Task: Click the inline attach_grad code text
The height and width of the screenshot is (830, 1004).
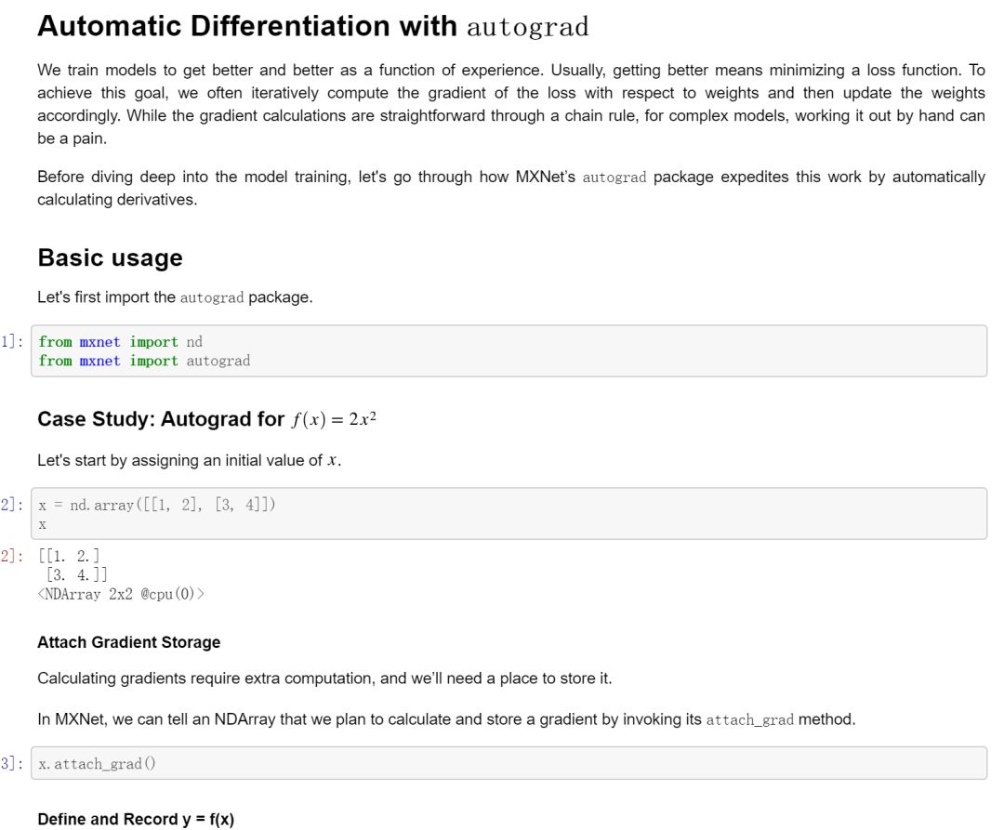Action: 750,720
